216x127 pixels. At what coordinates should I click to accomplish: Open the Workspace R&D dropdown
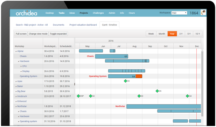pos(179,13)
